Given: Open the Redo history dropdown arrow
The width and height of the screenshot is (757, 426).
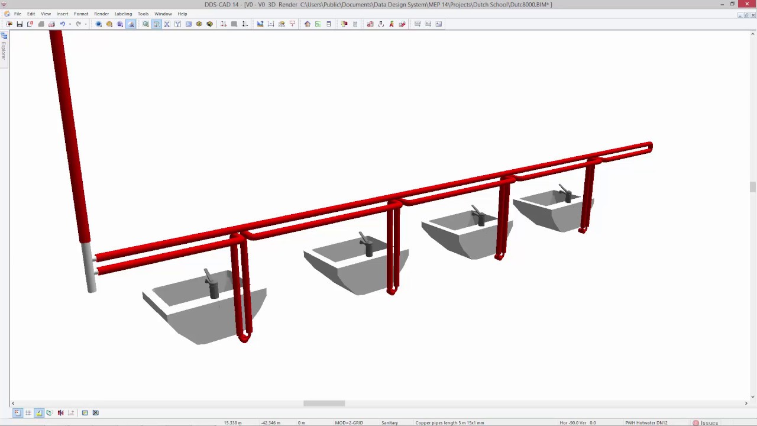Looking at the screenshot, I should point(86,24).
